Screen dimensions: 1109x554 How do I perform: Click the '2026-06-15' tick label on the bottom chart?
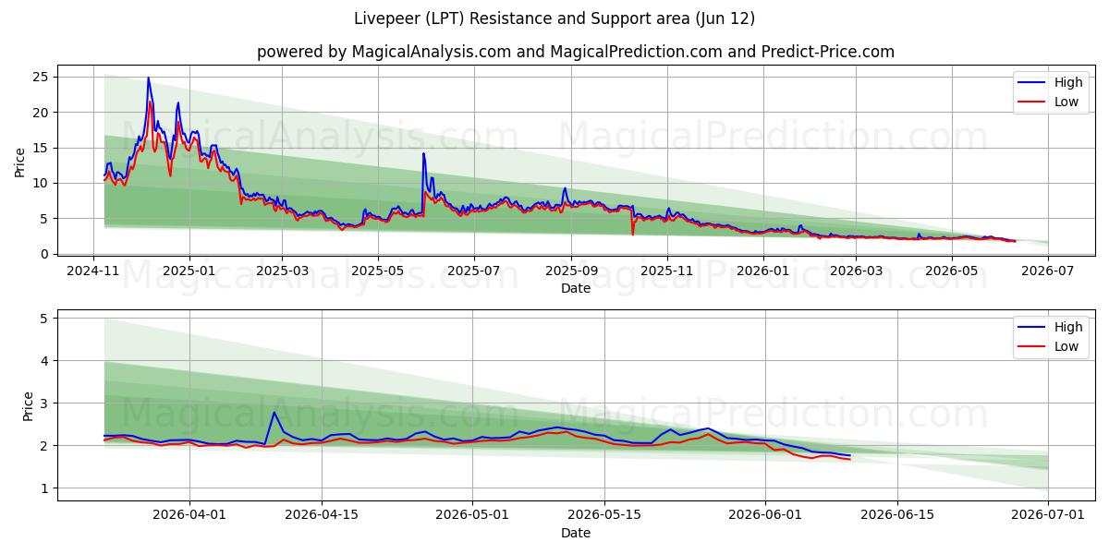(x=897, y=515)
